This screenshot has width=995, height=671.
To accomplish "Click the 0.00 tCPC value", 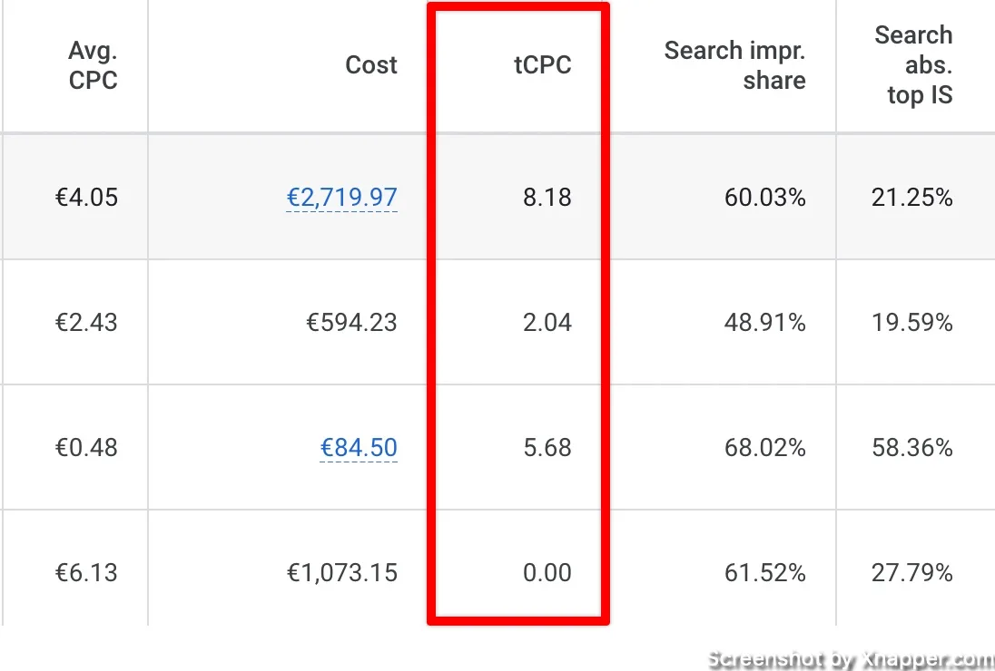I will coord(547,573).
